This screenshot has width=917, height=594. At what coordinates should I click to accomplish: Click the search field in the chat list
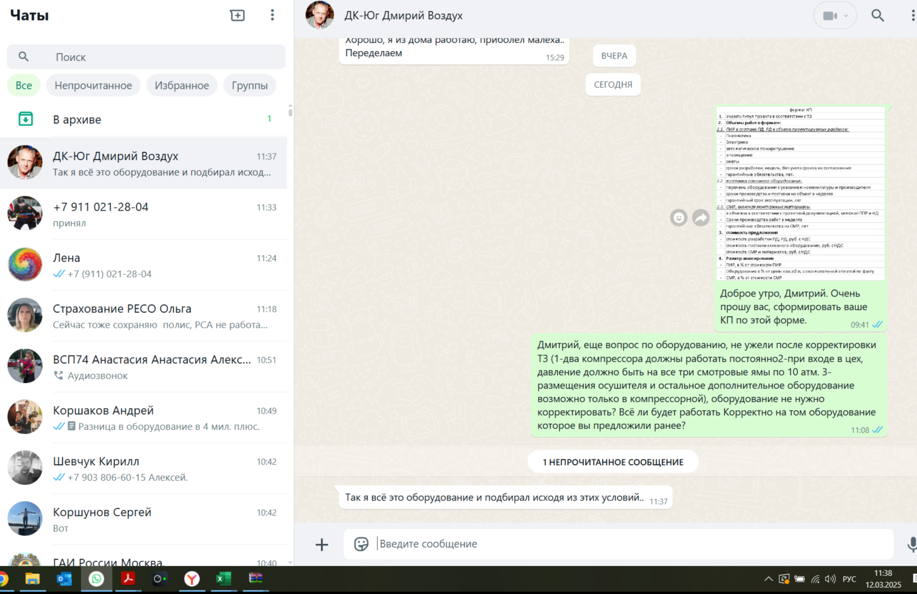point(146,57)
